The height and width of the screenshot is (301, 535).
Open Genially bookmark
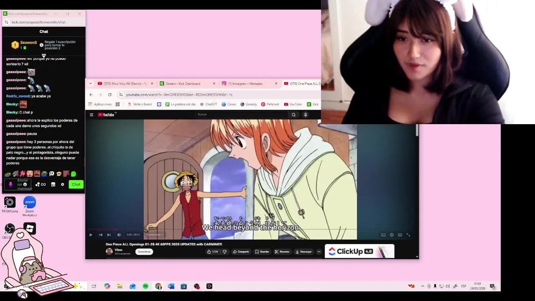(x=249, y=104)
